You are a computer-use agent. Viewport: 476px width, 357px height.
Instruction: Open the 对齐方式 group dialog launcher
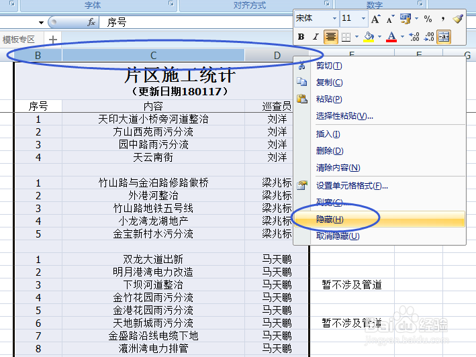[x=327, y=3]
